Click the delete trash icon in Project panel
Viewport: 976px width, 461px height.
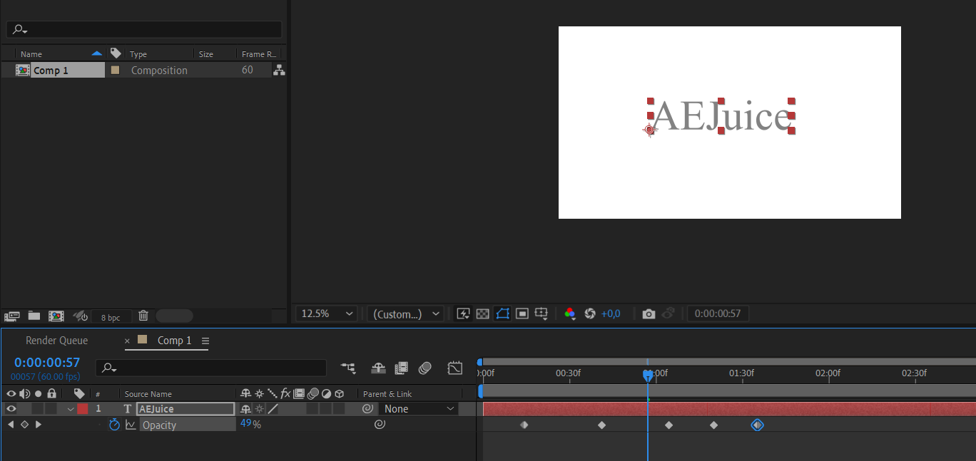point(143,316)
